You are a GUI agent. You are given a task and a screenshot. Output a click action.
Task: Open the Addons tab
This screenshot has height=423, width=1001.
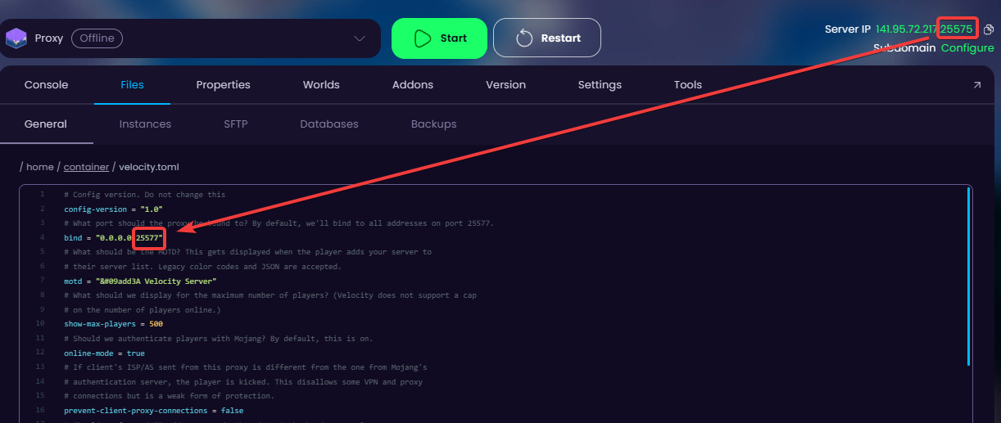pos(413,85)
